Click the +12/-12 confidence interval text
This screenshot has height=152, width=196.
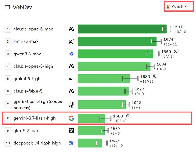(116, 146)
